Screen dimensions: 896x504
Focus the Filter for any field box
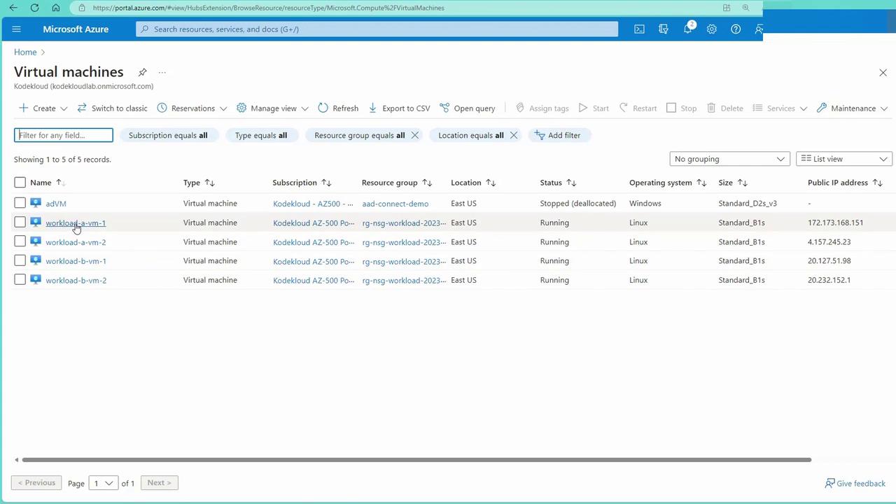64,135
